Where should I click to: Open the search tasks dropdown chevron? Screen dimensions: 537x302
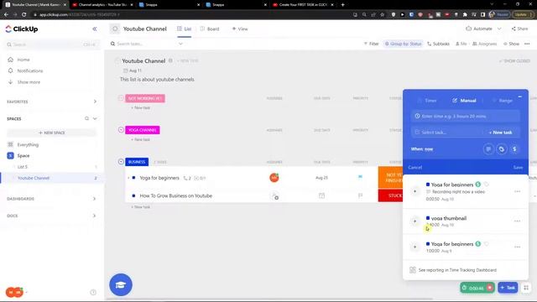[x=180, y=44]
